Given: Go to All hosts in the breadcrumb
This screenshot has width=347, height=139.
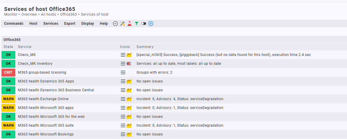Looking at the screenshot, I should tap(48, 14).
